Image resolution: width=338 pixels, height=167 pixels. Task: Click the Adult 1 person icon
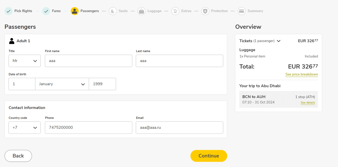click(12, 41)
